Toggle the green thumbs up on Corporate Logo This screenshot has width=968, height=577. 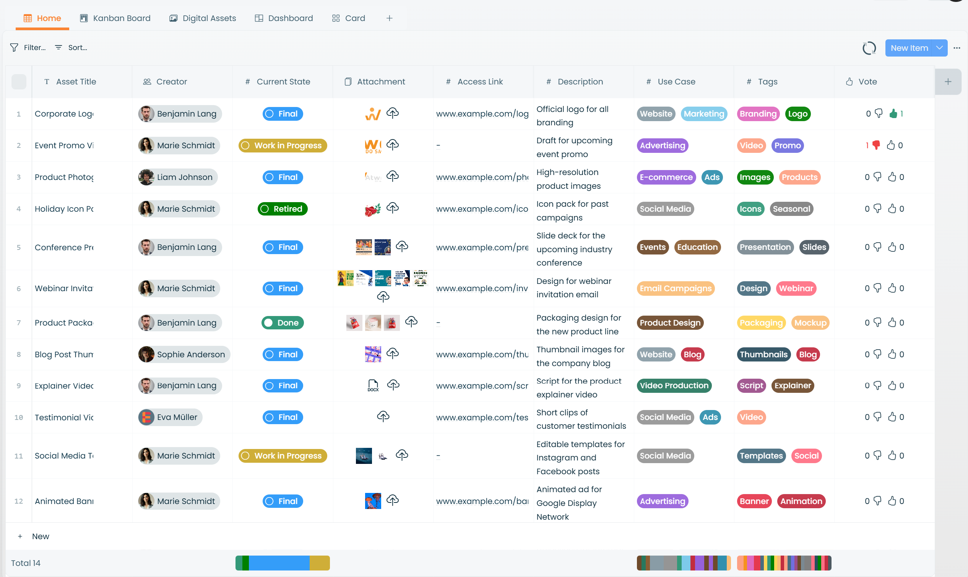click(x=893, y=113)
